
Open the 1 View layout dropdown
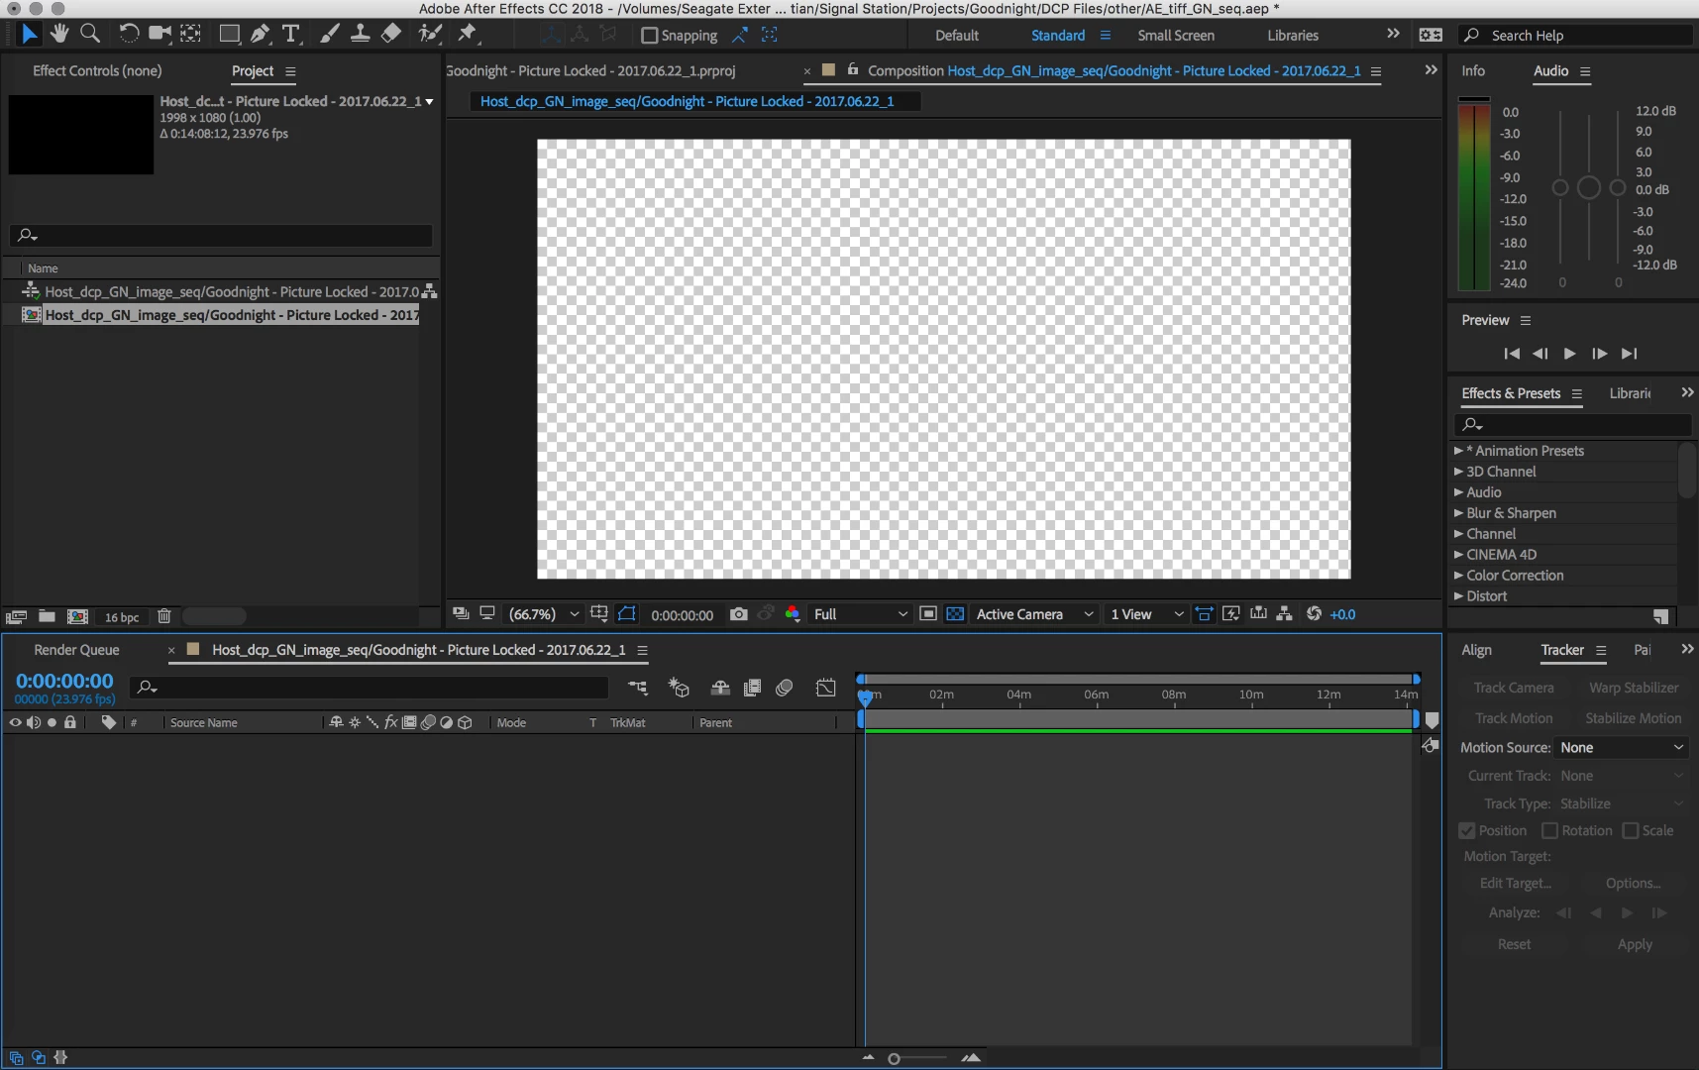tap(1147, 614)
